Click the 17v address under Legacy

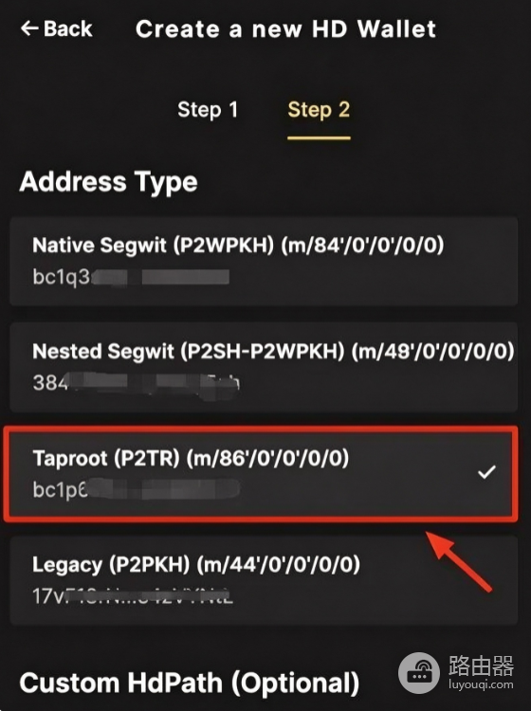(133, 596)
